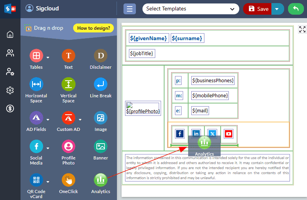Open the Select Templates dropdown
Image resolution: width=307 pixels, height=200 pixels.
[190, 9]
